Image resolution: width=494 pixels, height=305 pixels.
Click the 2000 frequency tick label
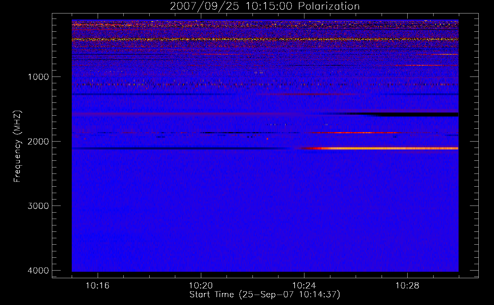38,142
